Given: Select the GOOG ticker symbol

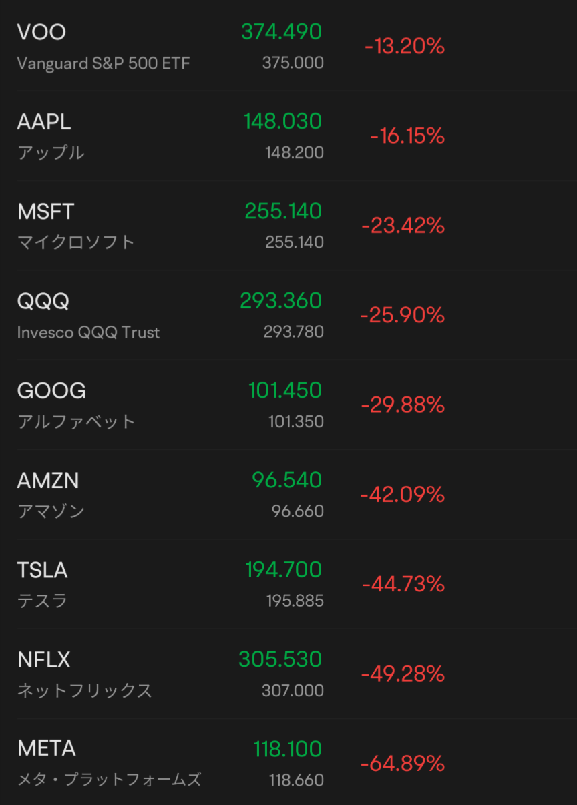Looking at the screenshot, I should click(51, 391).
